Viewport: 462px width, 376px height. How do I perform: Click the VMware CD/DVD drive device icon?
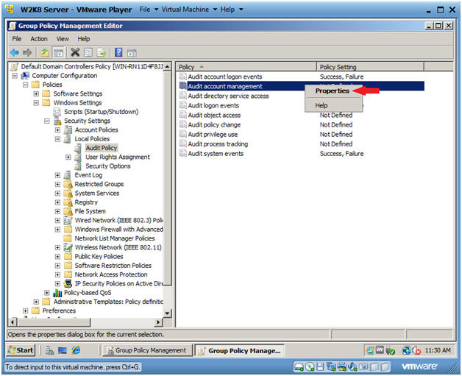(310, 367)
